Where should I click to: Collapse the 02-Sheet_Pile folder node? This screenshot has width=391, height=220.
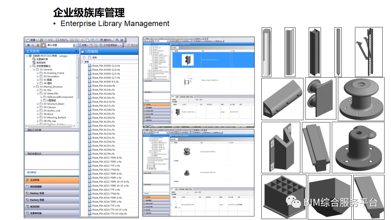tap(38, 94)
